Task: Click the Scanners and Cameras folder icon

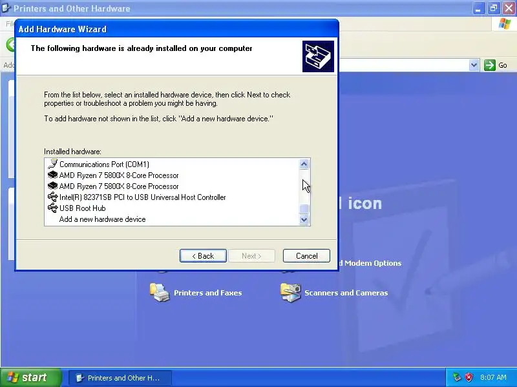Action: pos(290,292)
